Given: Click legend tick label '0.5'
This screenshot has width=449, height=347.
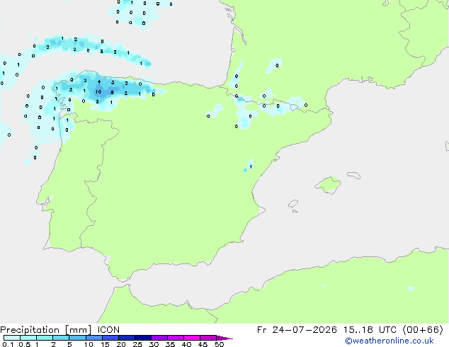Looking at the screenshot, I should 25,344.
